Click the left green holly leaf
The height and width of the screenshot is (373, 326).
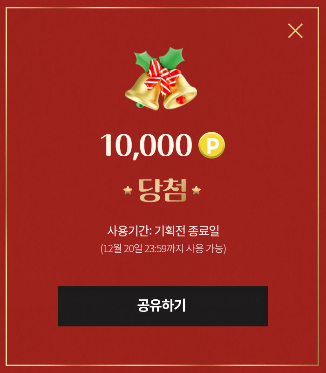(144, 60)
